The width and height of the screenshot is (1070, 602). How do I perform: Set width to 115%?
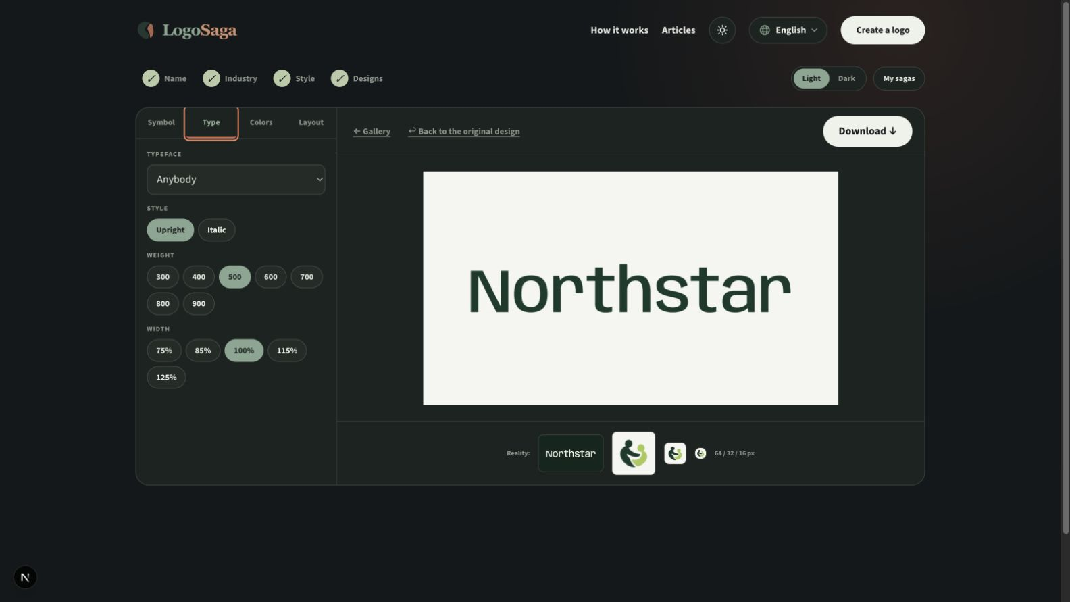click(x=287, y=351)
